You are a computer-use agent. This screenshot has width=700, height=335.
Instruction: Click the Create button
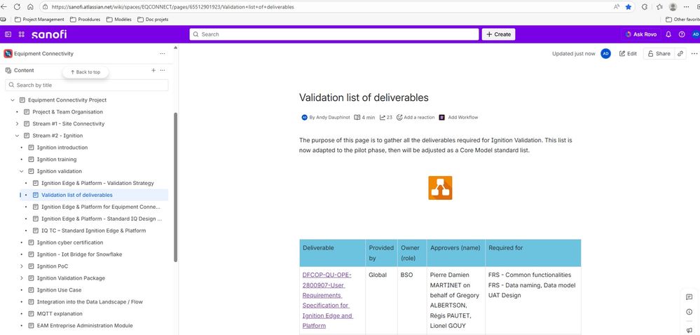498,34
